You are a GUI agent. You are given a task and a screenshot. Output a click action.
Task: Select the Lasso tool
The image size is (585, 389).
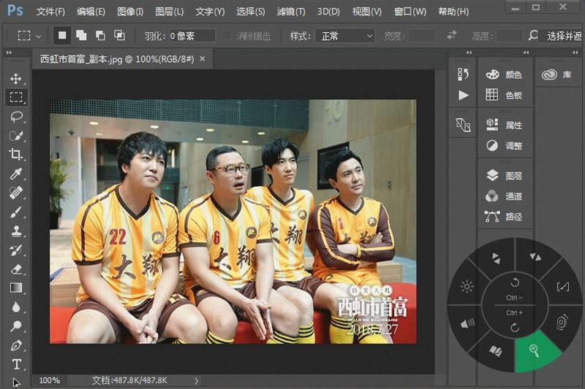coord(15,117)
